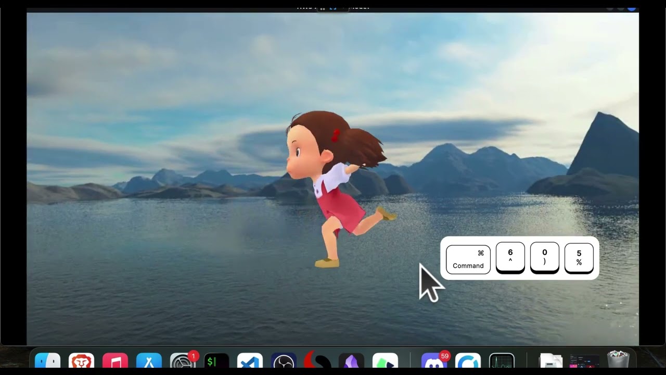Restore the minimized dark window thumbnail in Dock

(x=585, y=361)
